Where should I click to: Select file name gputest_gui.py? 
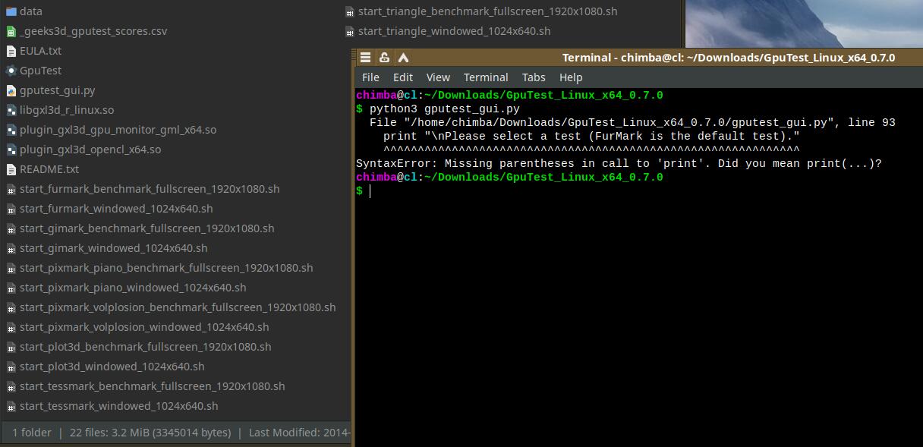click(x=58, y=90)
